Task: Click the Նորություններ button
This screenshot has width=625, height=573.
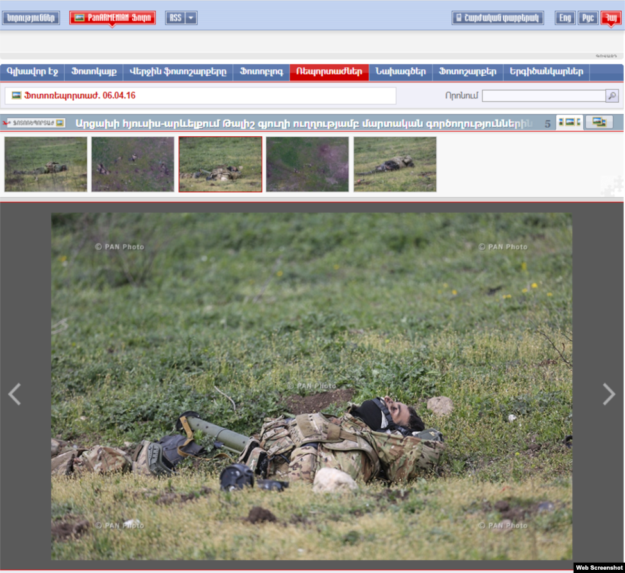Action: (31, 18)
